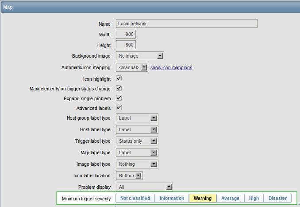The width and height of the screenshot is (300, 207).
Task: Set minimum trigger severity to Average
Action: pyautogui.click(x=230, y=199)
